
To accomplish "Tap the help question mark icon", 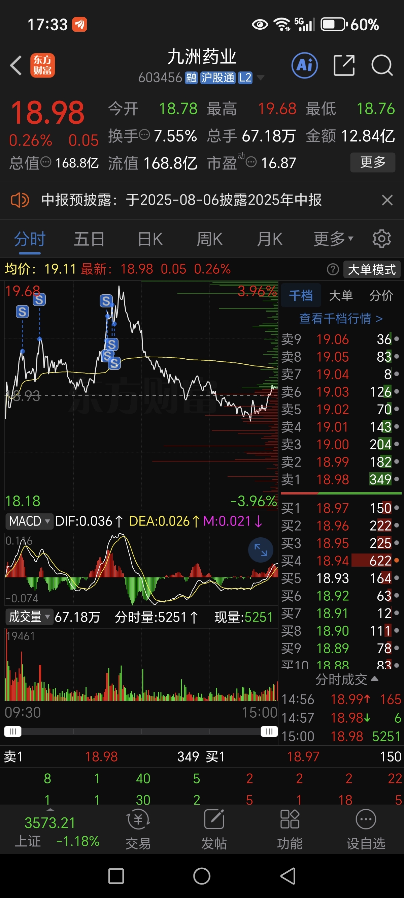I will [x=333, y=269].
